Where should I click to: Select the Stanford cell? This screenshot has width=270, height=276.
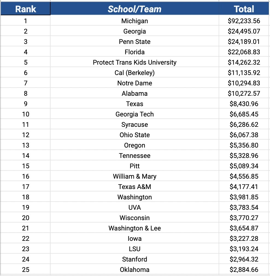coord(134,259)
